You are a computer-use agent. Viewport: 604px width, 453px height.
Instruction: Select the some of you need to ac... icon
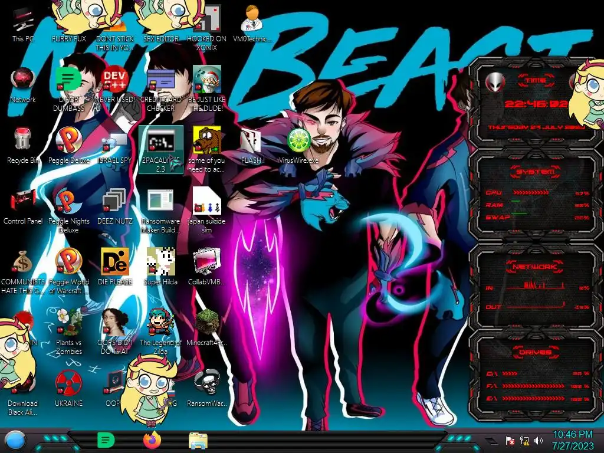point(206,149)
